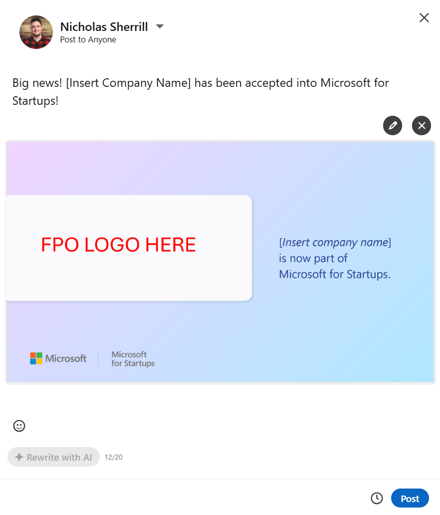Open the post scheduling clock icon

(377, 498)
